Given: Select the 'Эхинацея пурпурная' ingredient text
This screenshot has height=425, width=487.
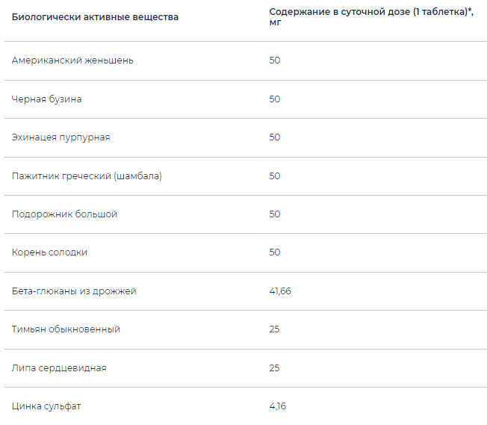Looking at the screenshot, I should 61,137.
